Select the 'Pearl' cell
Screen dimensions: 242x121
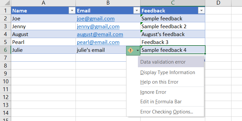point(43,42)
